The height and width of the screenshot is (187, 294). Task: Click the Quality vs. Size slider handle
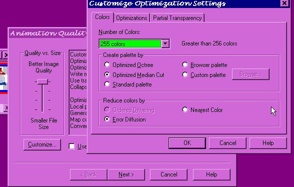point(42,81)
